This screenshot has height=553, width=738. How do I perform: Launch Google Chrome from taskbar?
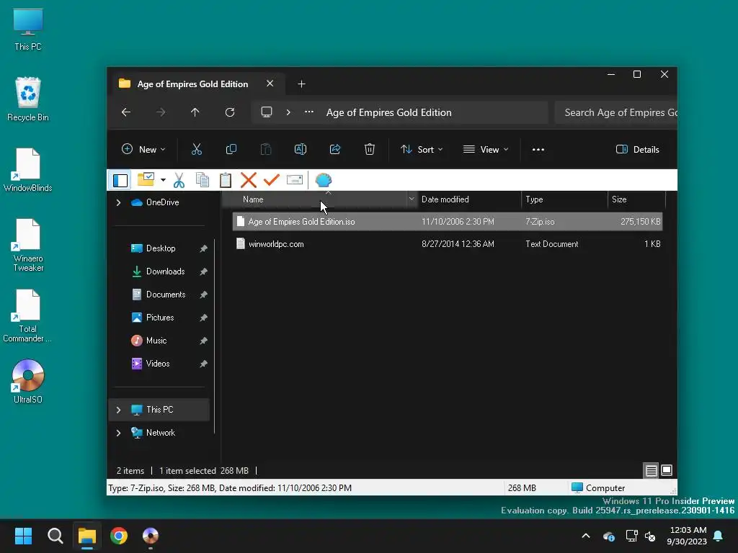[119, 536]
